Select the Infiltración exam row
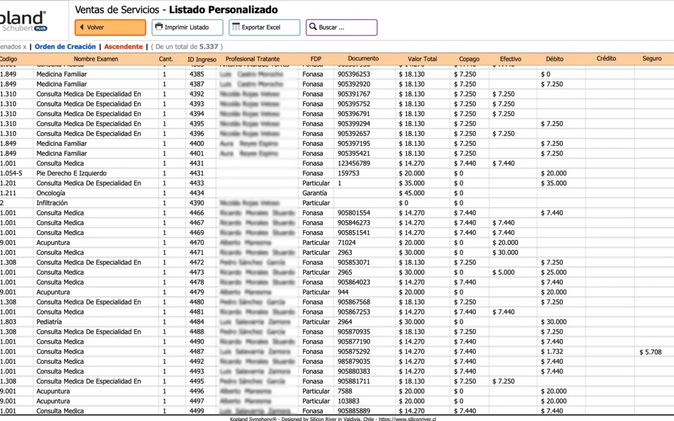The height and width of the screenshot is (421, 674). [337, 203]
